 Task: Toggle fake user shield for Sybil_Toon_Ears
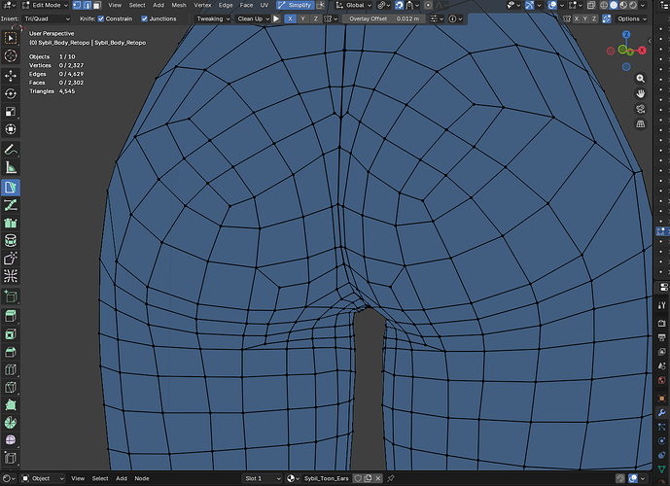pos(358,478)
